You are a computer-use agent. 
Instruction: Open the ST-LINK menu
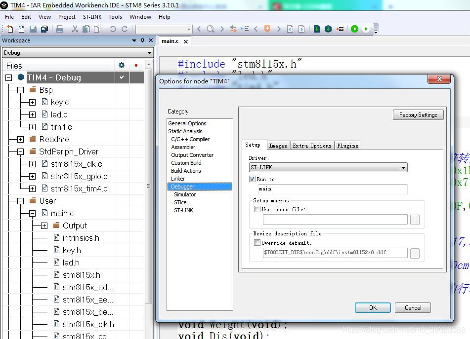(92, 16)
